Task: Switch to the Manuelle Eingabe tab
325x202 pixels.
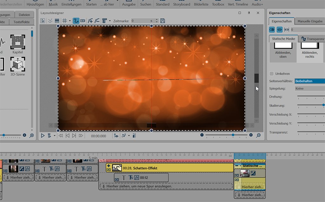Action: (310, 21)
